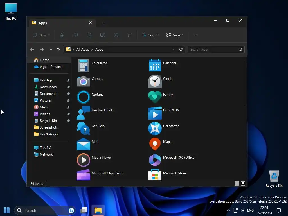Launch the Camera app icon
The width and height of the screenshot is (288, 216).
coord(83,81)
